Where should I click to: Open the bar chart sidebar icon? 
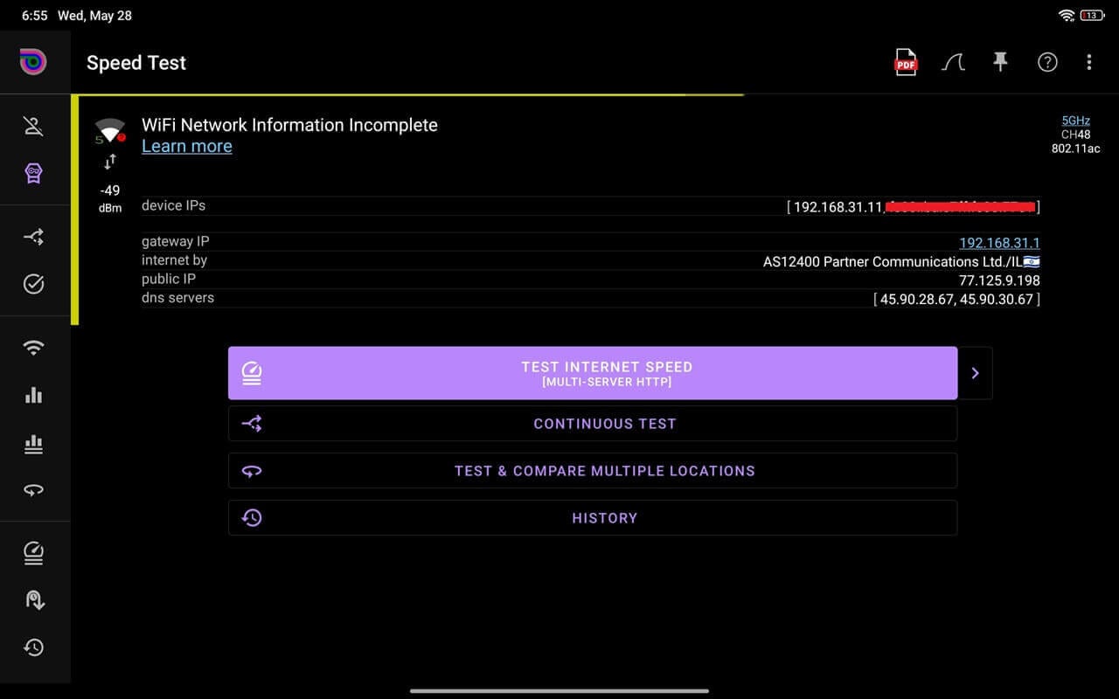34,396
